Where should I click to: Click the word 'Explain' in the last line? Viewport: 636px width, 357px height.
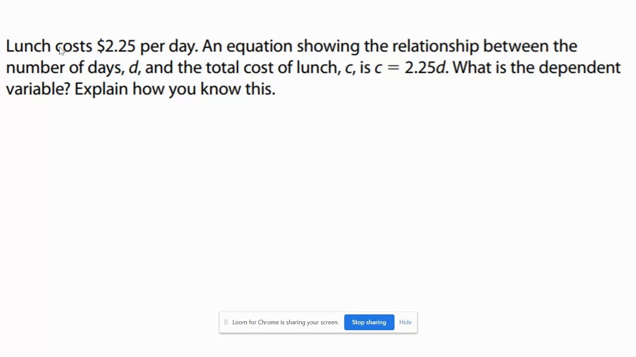(101, 89)
